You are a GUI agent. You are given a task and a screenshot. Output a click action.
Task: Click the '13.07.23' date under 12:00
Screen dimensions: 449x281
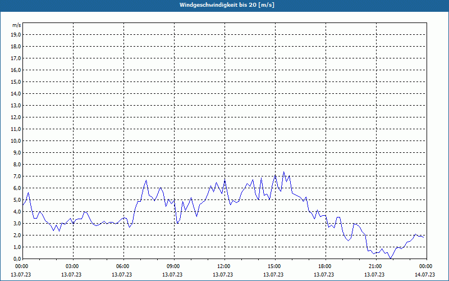click(x=223, y=274)
